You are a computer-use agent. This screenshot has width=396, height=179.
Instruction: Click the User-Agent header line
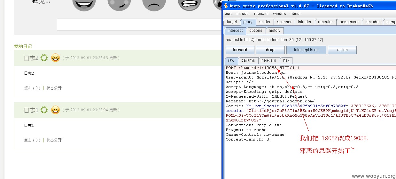(311, 77)
